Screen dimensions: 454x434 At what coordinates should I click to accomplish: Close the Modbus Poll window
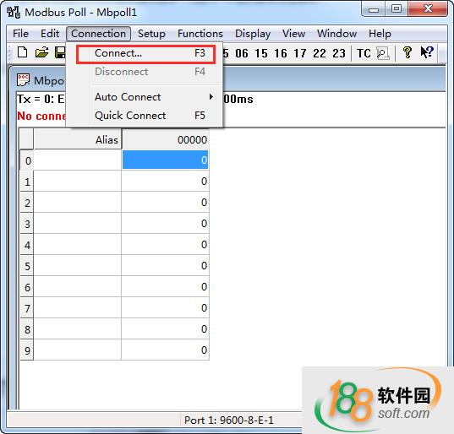pyautogui.click(x=428, y=9)
